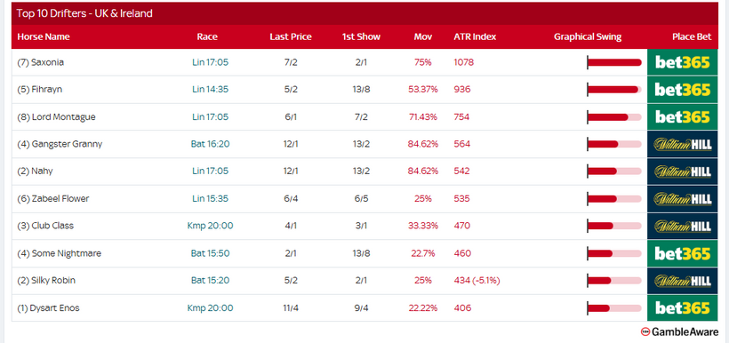This screenshot has height=343, width=729.
Task: Open the Lin 17:05 race for Saxonia
Action: pos(210,62)
